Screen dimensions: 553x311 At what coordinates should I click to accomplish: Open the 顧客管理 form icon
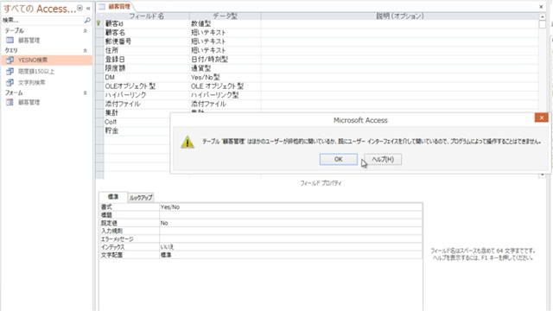(10, 102)
